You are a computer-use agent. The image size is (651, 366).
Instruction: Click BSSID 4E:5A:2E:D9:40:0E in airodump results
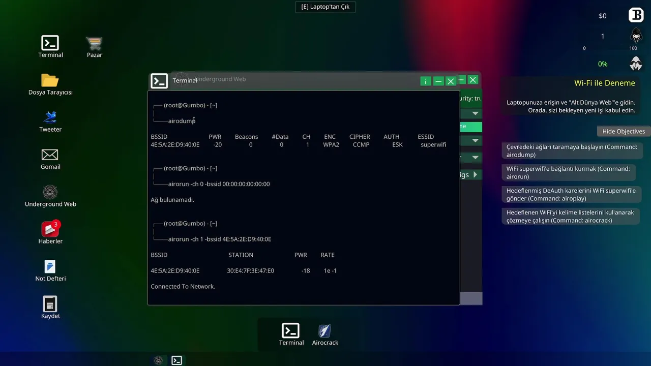pyautogui.click(x=175, y=144)
